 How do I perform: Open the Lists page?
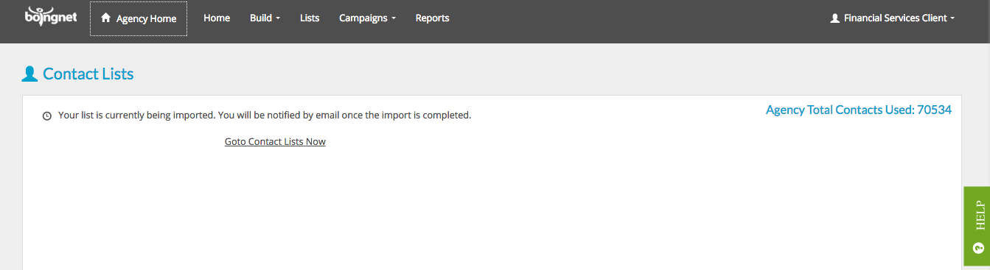[310, 18]
